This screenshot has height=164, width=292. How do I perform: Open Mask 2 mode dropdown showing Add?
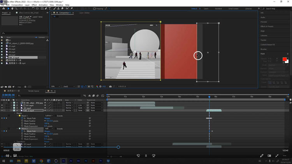coord(48,129)
